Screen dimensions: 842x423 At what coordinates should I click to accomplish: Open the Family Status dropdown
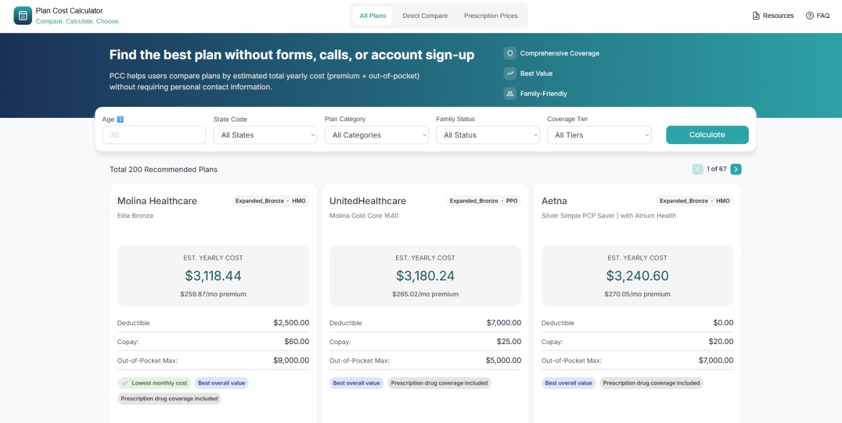point(488,135)
